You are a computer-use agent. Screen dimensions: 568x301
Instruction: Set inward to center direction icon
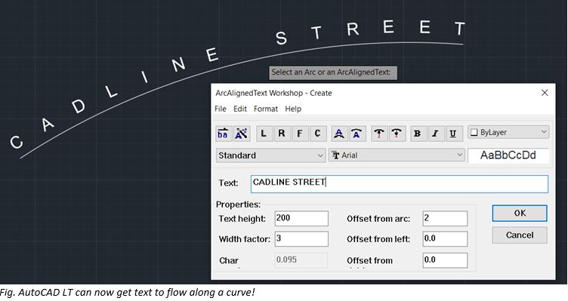pos(397,134)
